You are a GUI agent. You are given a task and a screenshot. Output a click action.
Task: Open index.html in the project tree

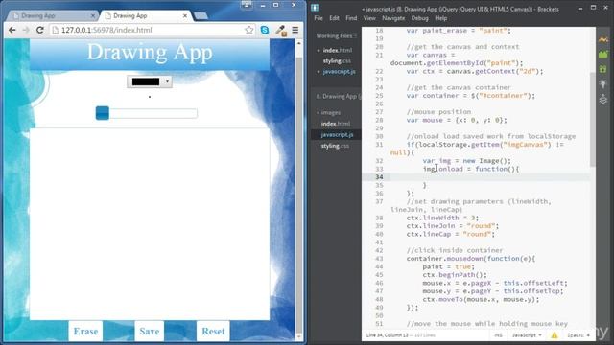[336, 124]
